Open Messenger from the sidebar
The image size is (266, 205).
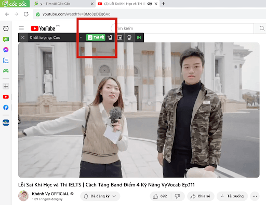tap(6, 50)
